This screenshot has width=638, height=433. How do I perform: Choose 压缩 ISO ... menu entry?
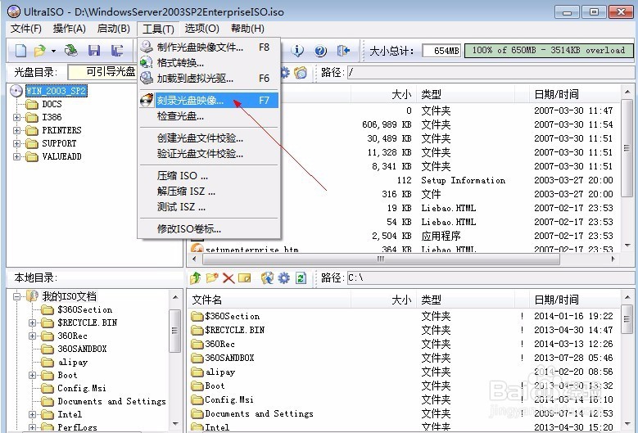click(209, 176)
